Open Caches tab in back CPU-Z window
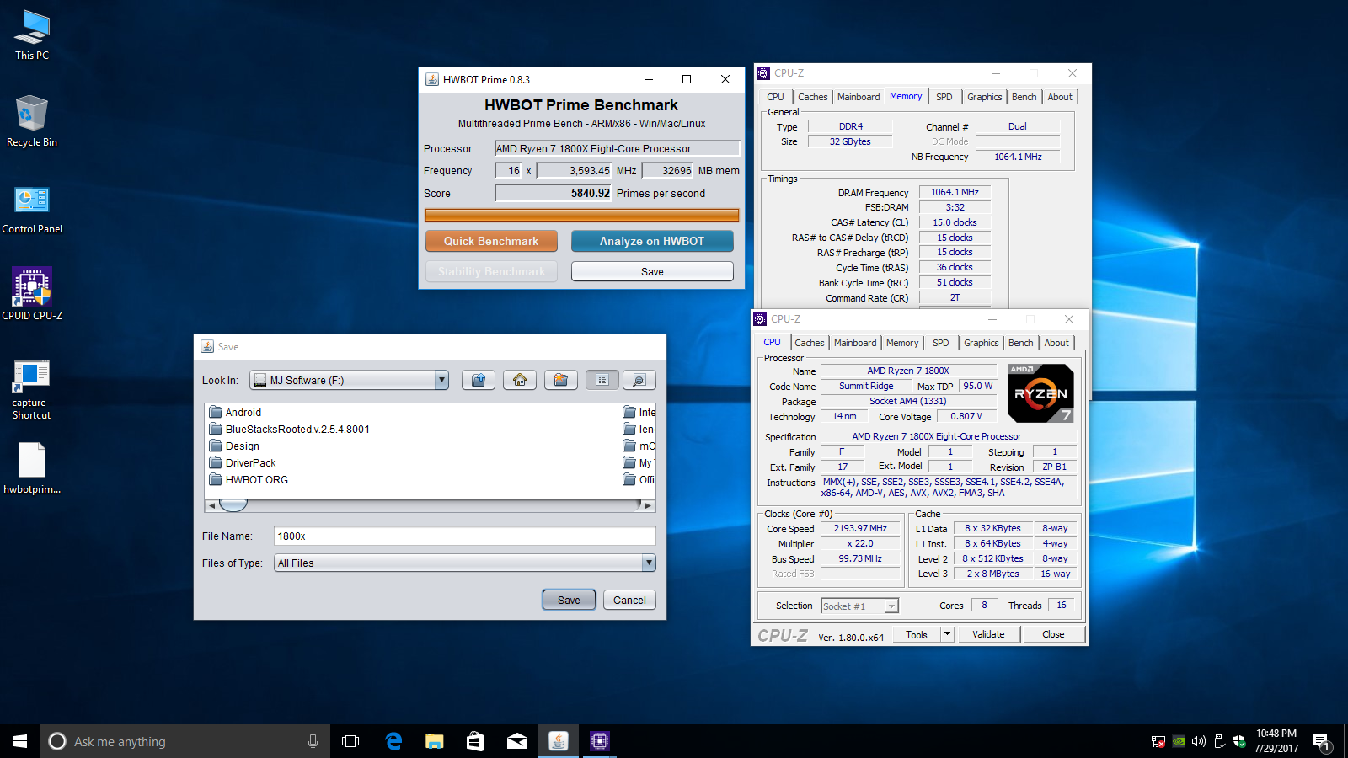Screen dimensions: 1348x758 tap(813, 97)
